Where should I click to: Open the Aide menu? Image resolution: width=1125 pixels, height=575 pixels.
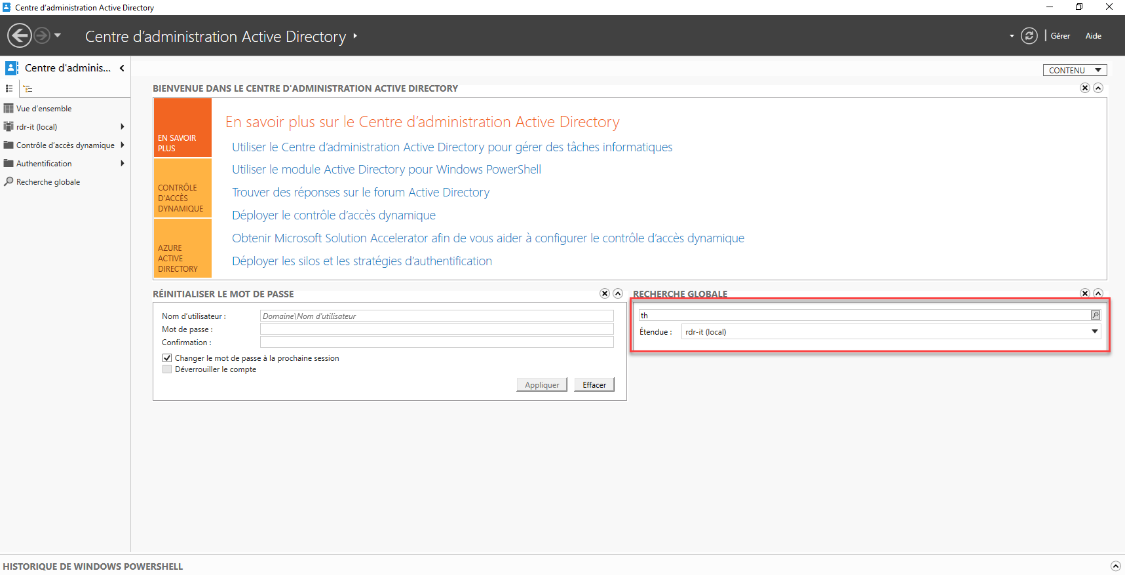click(x=1093, y=36)
